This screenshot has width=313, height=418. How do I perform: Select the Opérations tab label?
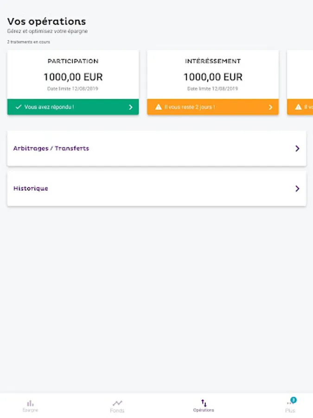point(204,411)
